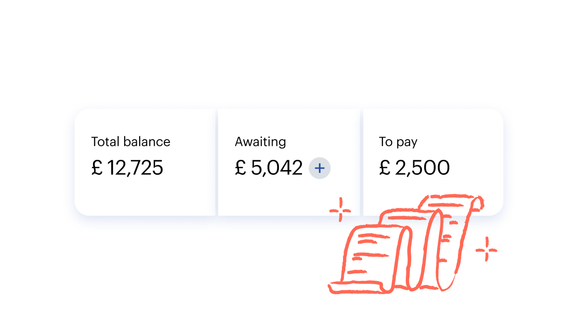Click the £ 2,500 to pay amount
The image size is (578, 325).
(x=414, y=168)
